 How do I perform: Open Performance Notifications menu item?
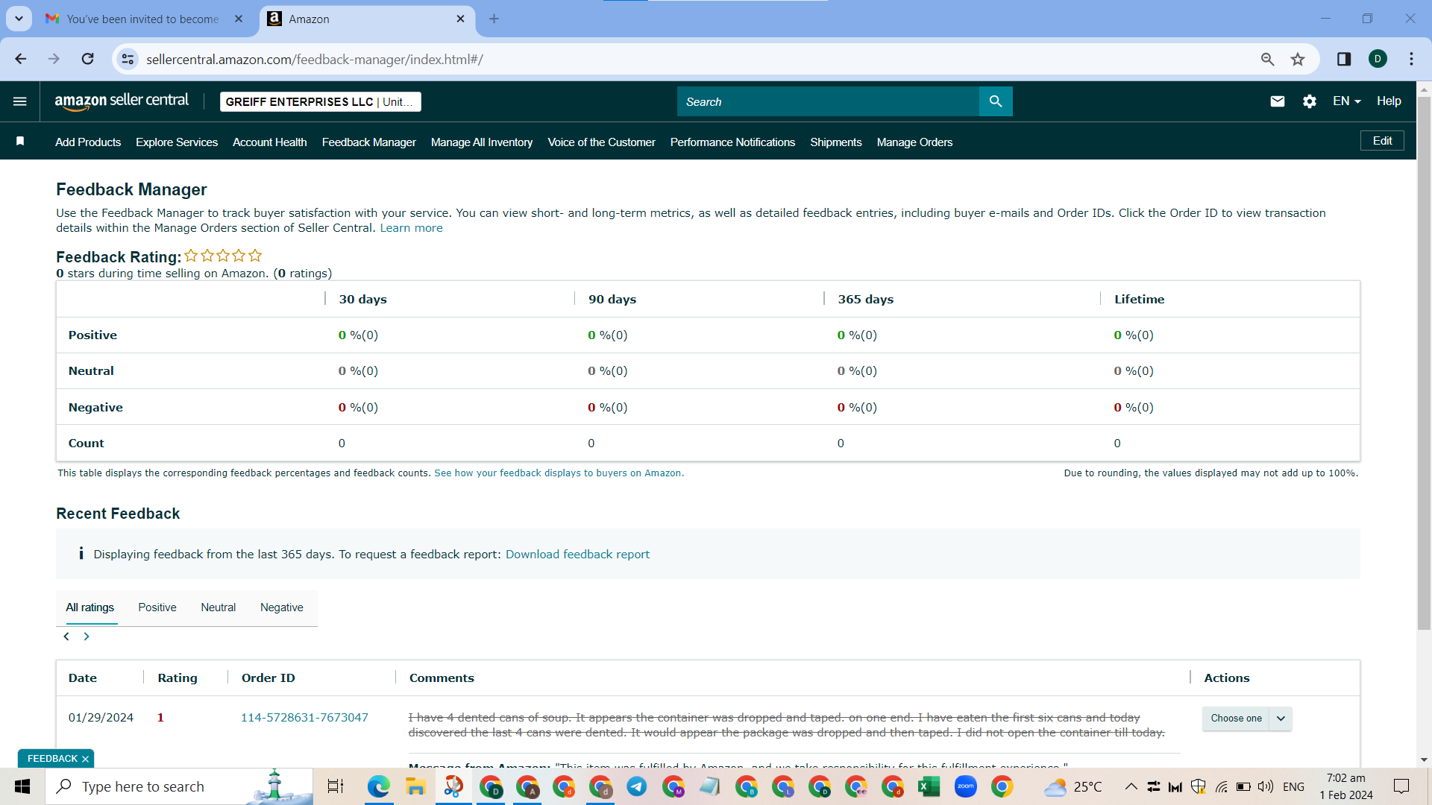(x=732, y=142)
